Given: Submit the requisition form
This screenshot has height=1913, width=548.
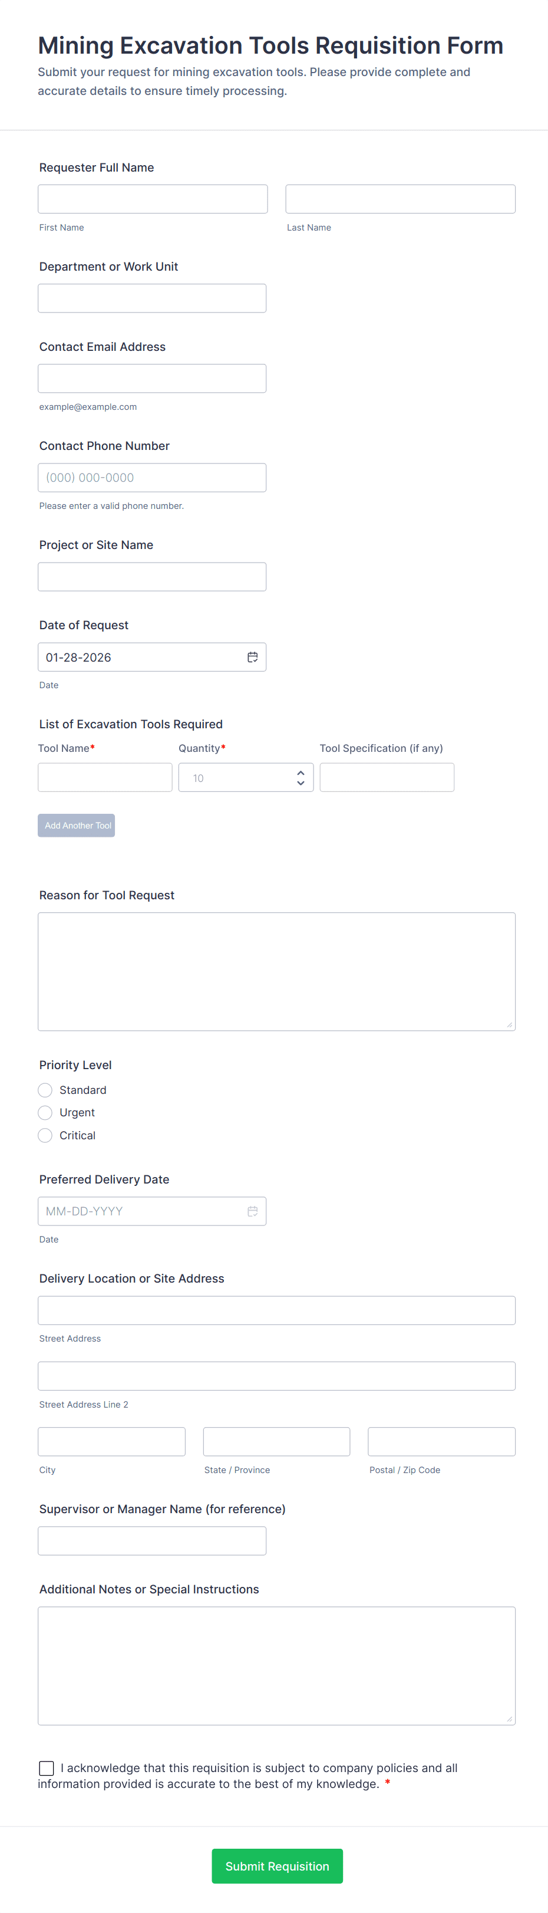Looking at the screenshot, I should pyautogui.click(x=277, y=1866).
